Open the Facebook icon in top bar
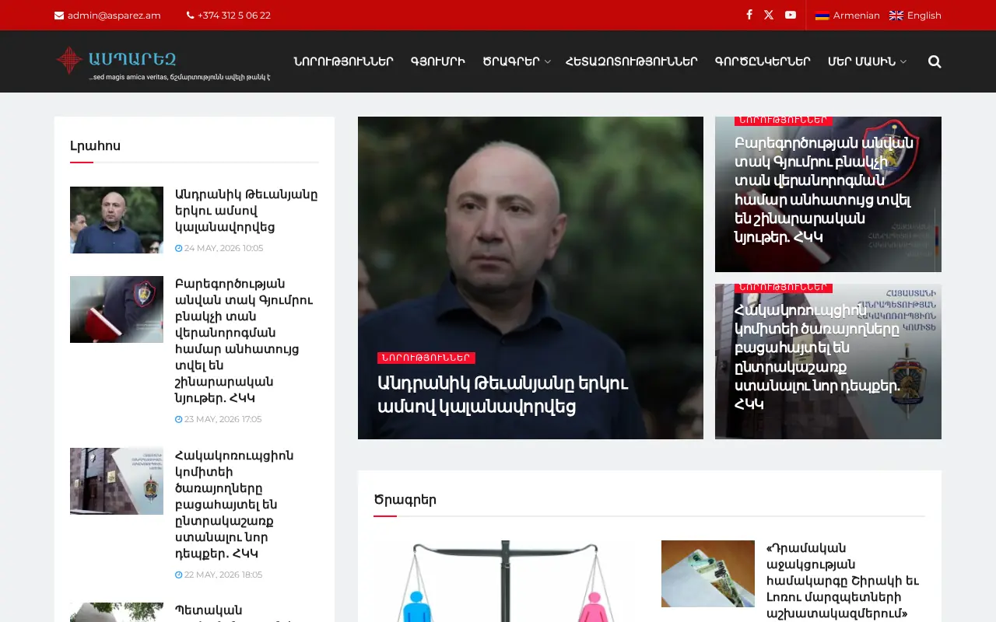The width and height of the screenshot is (996, 622). [749, 15]
